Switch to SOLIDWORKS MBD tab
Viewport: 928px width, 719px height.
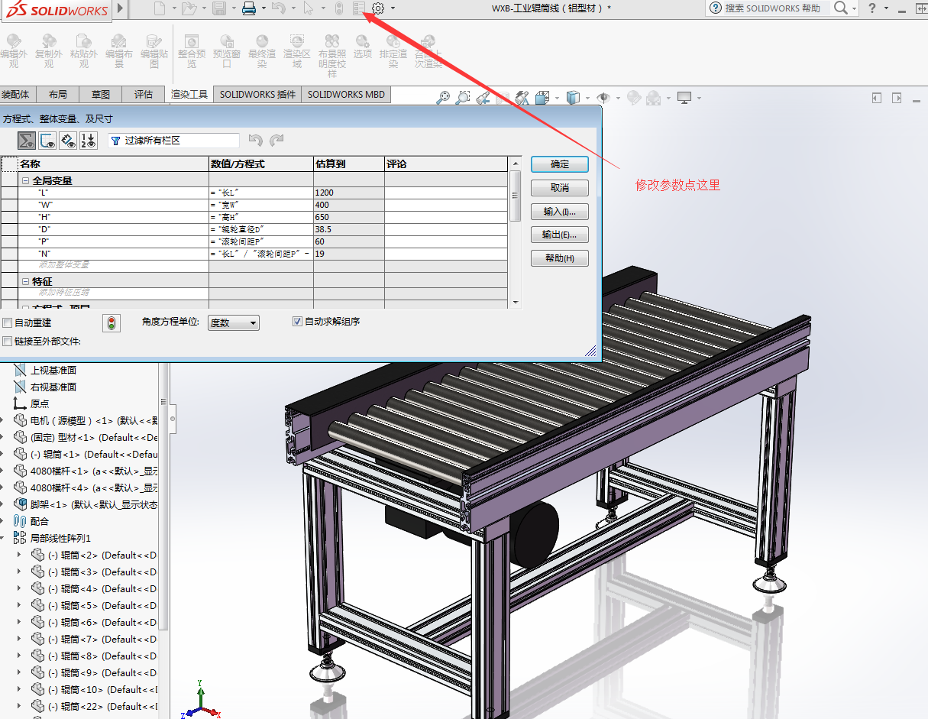[x=347, y=95]
